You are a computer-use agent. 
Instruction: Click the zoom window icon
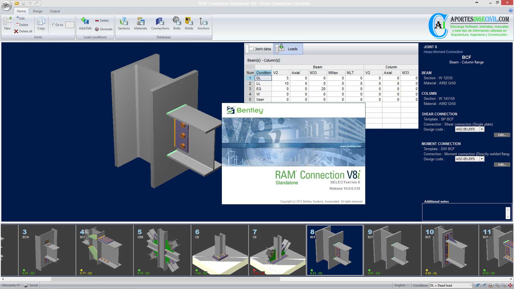pyautogui.click(x=491, y=285)
